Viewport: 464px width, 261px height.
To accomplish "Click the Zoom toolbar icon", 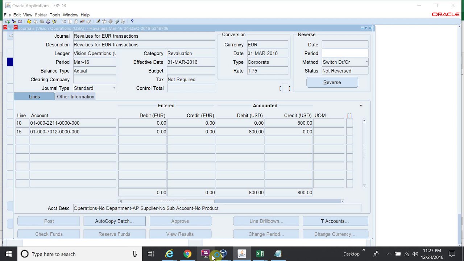I will [x=104, y=22].
